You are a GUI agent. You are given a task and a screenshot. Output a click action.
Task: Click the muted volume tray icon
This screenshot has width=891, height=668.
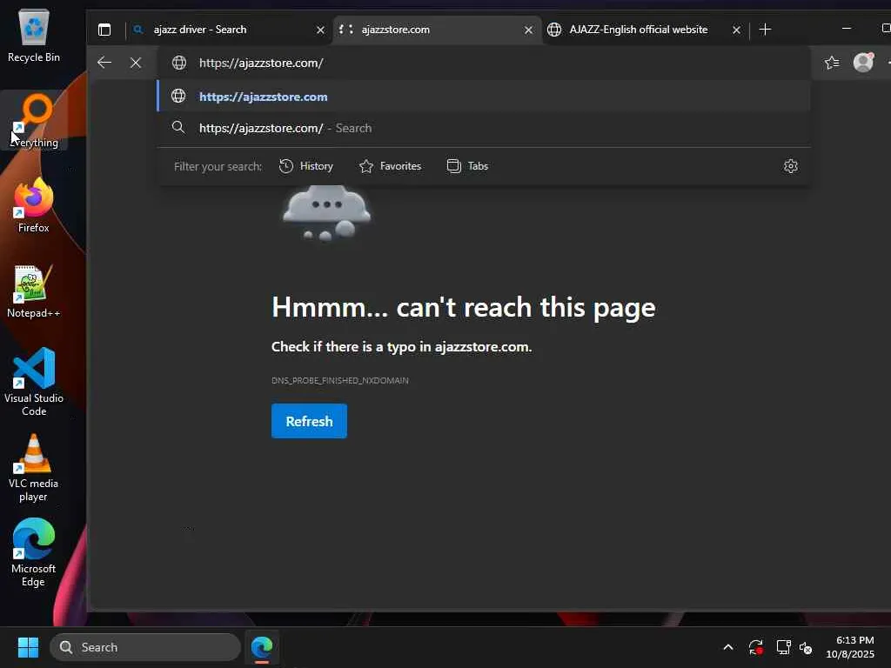coord(805,647)
